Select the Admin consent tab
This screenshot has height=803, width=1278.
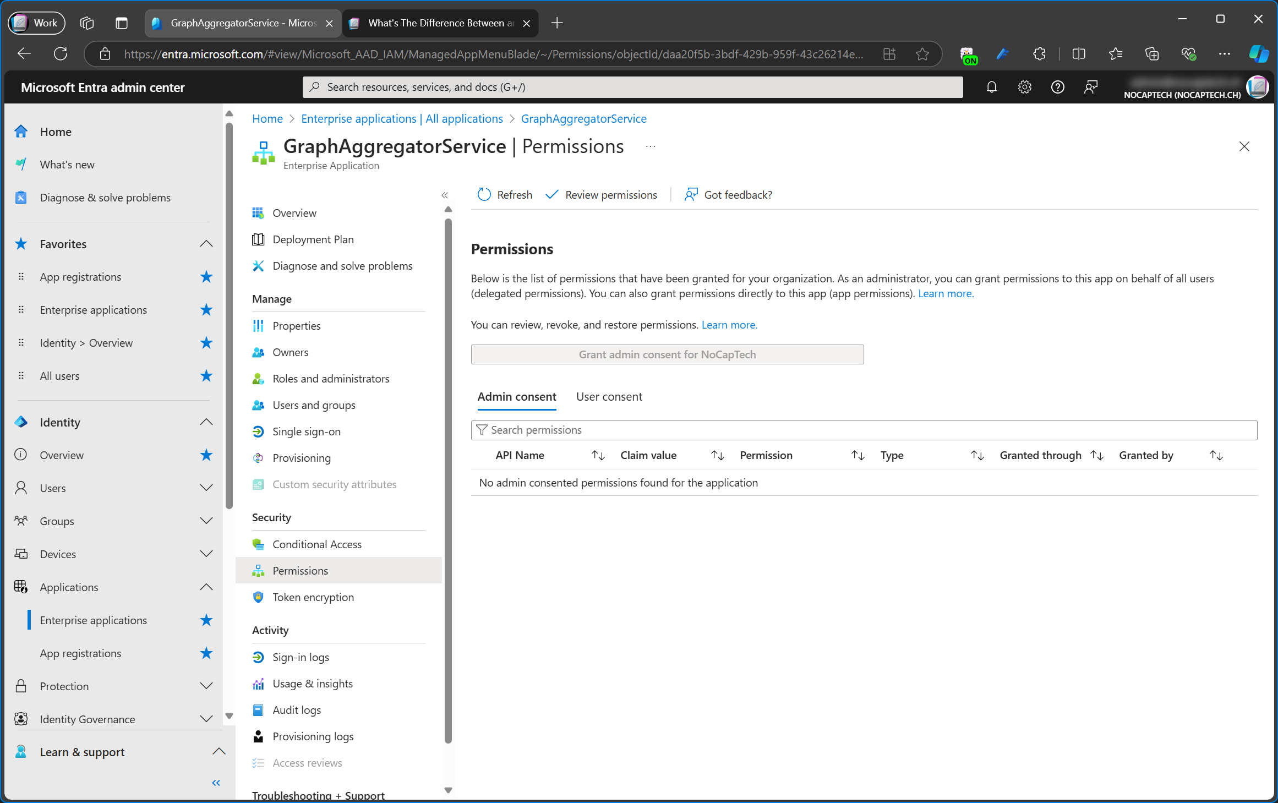[x=516, y=397]
